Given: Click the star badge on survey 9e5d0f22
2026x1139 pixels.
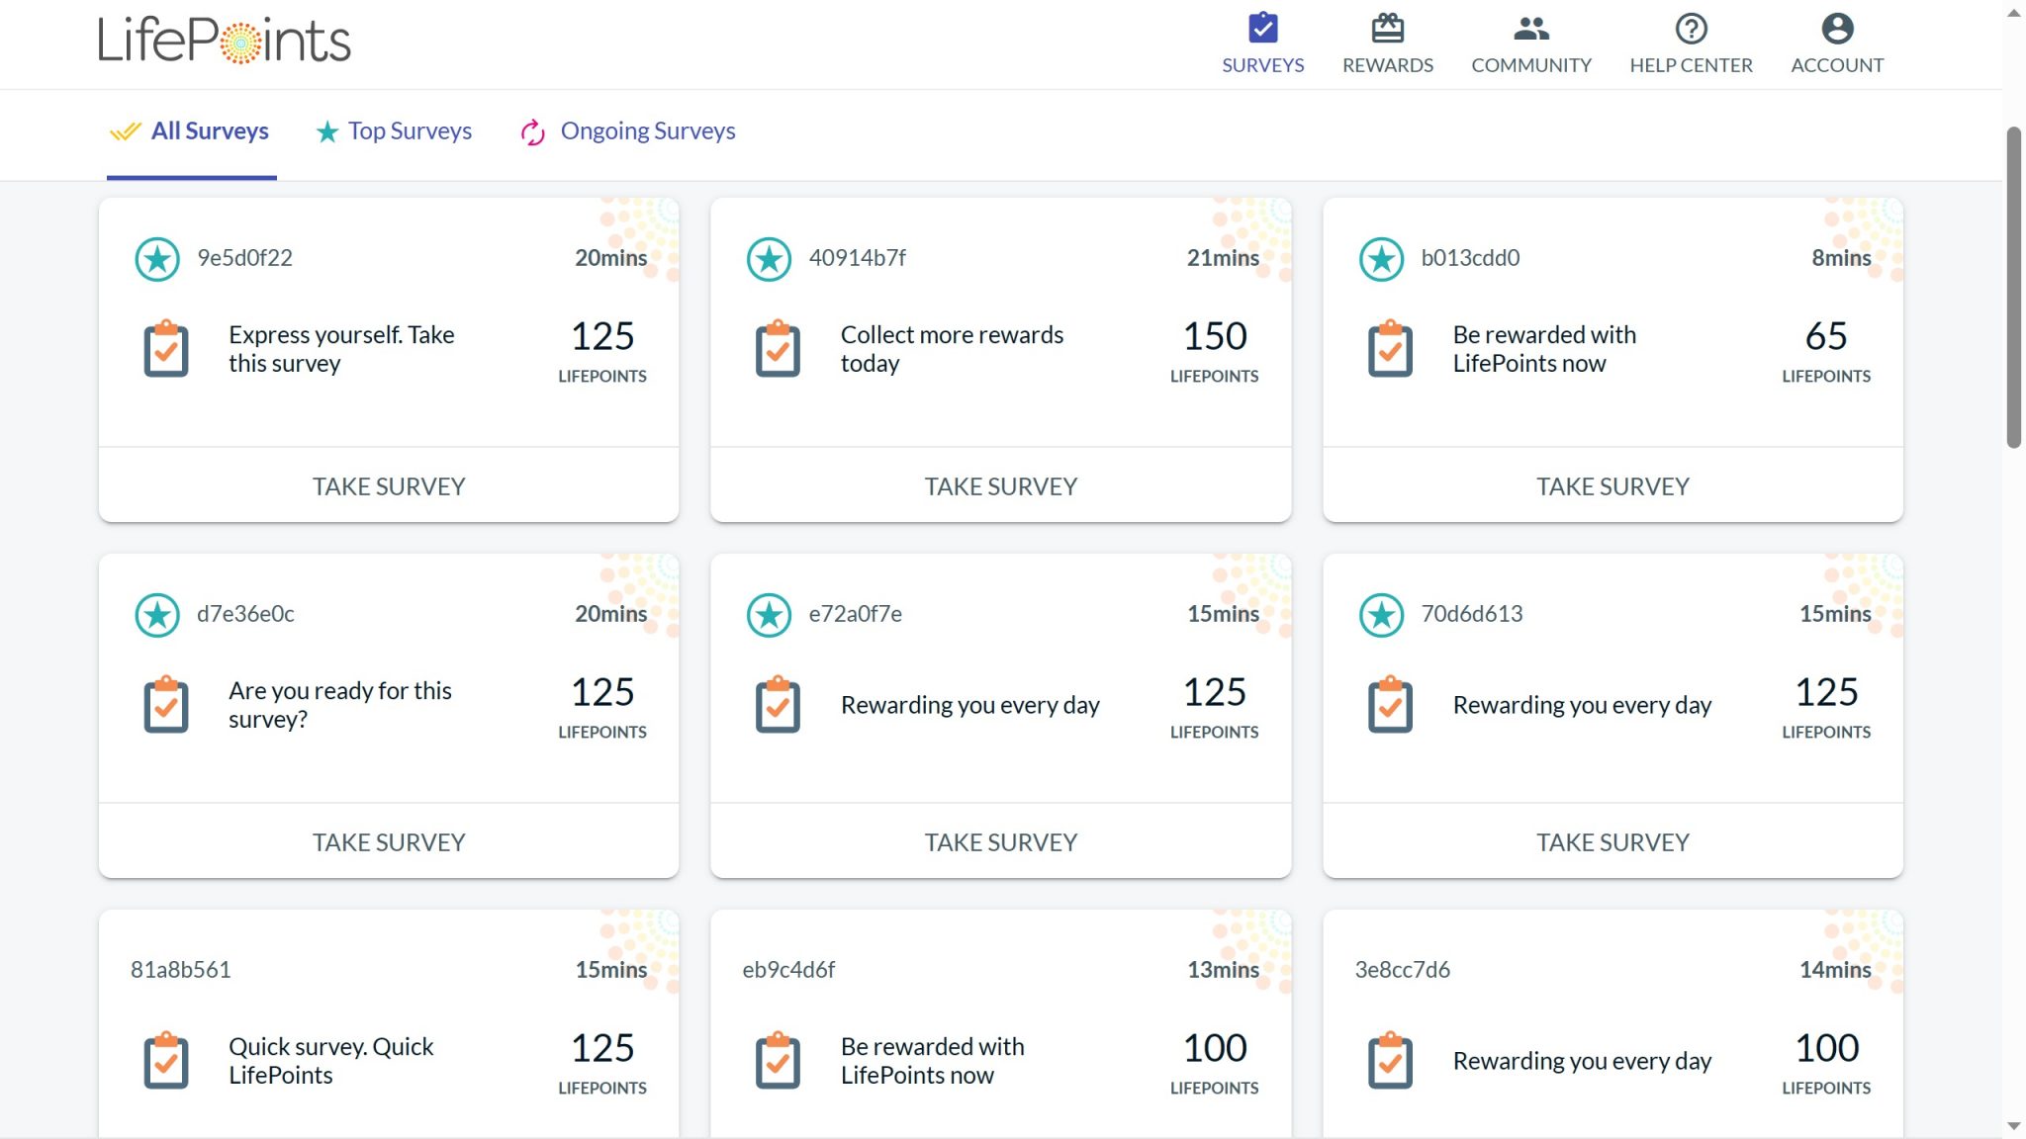Looking at the screenshot, I should click(157, 259).
